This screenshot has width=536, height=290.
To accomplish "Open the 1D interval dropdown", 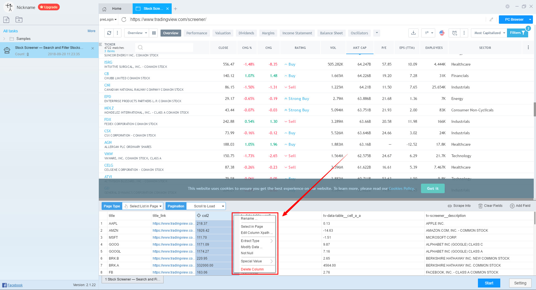I will [x=429, y=33].
